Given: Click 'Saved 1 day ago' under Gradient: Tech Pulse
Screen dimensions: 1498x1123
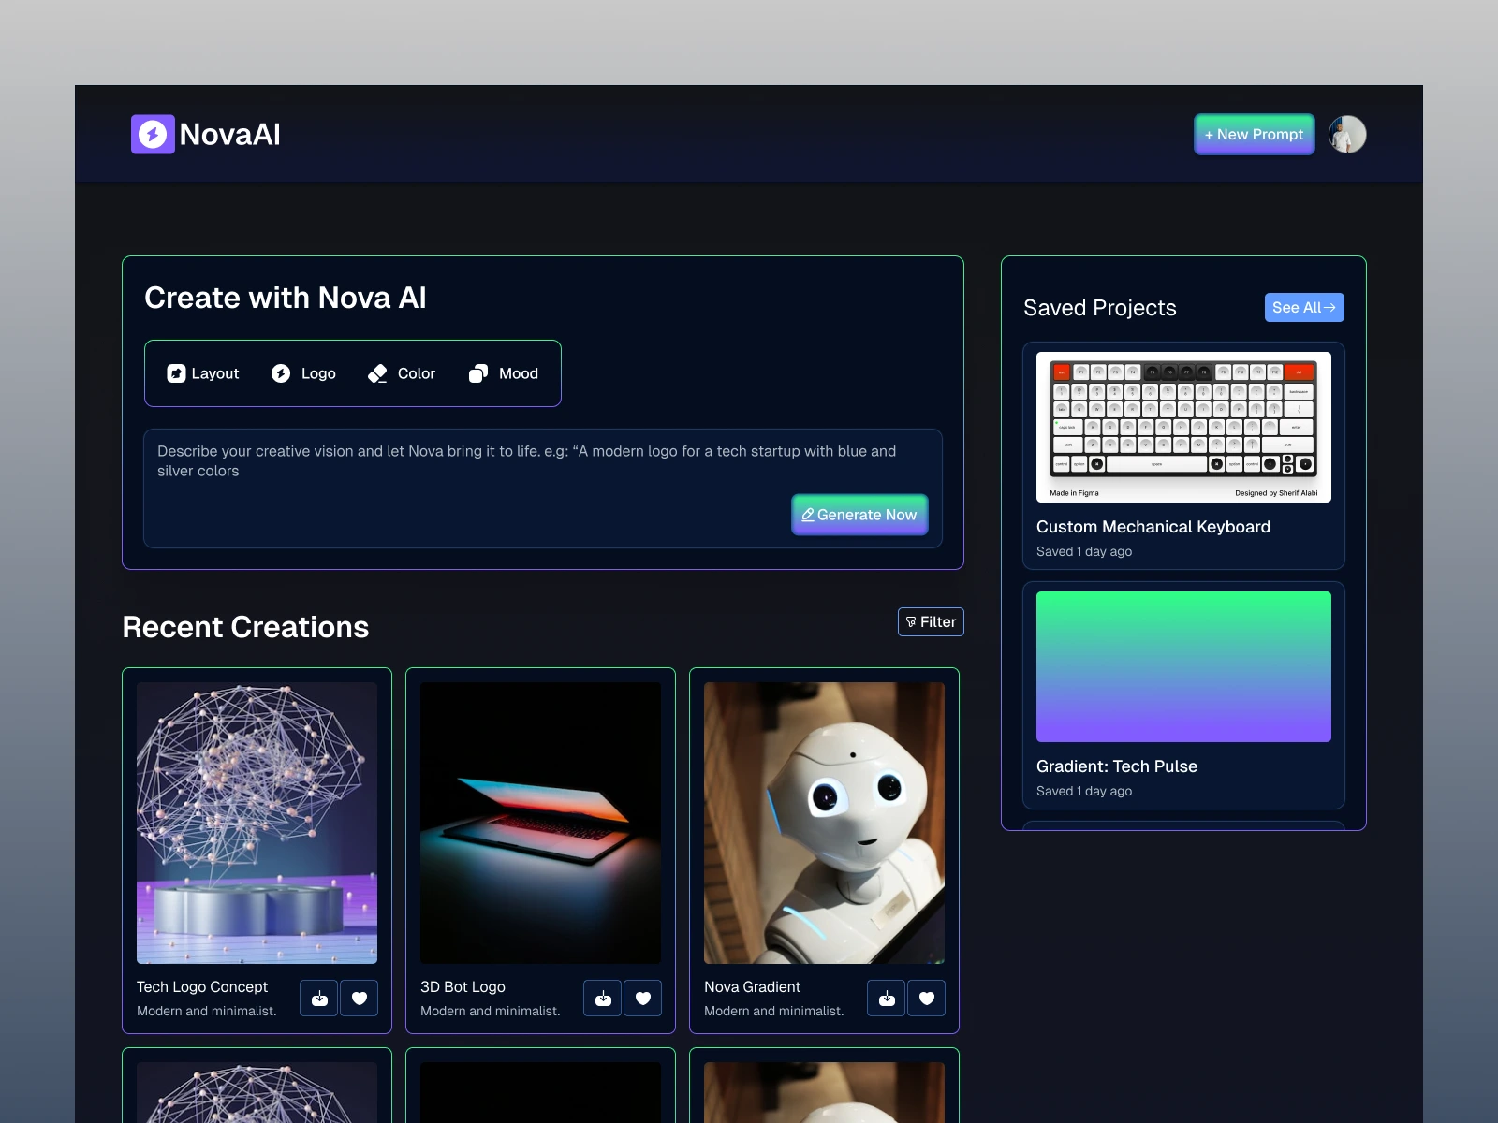Looking at the screenshot, I should pyautogui.click(x=1084, y=791).
